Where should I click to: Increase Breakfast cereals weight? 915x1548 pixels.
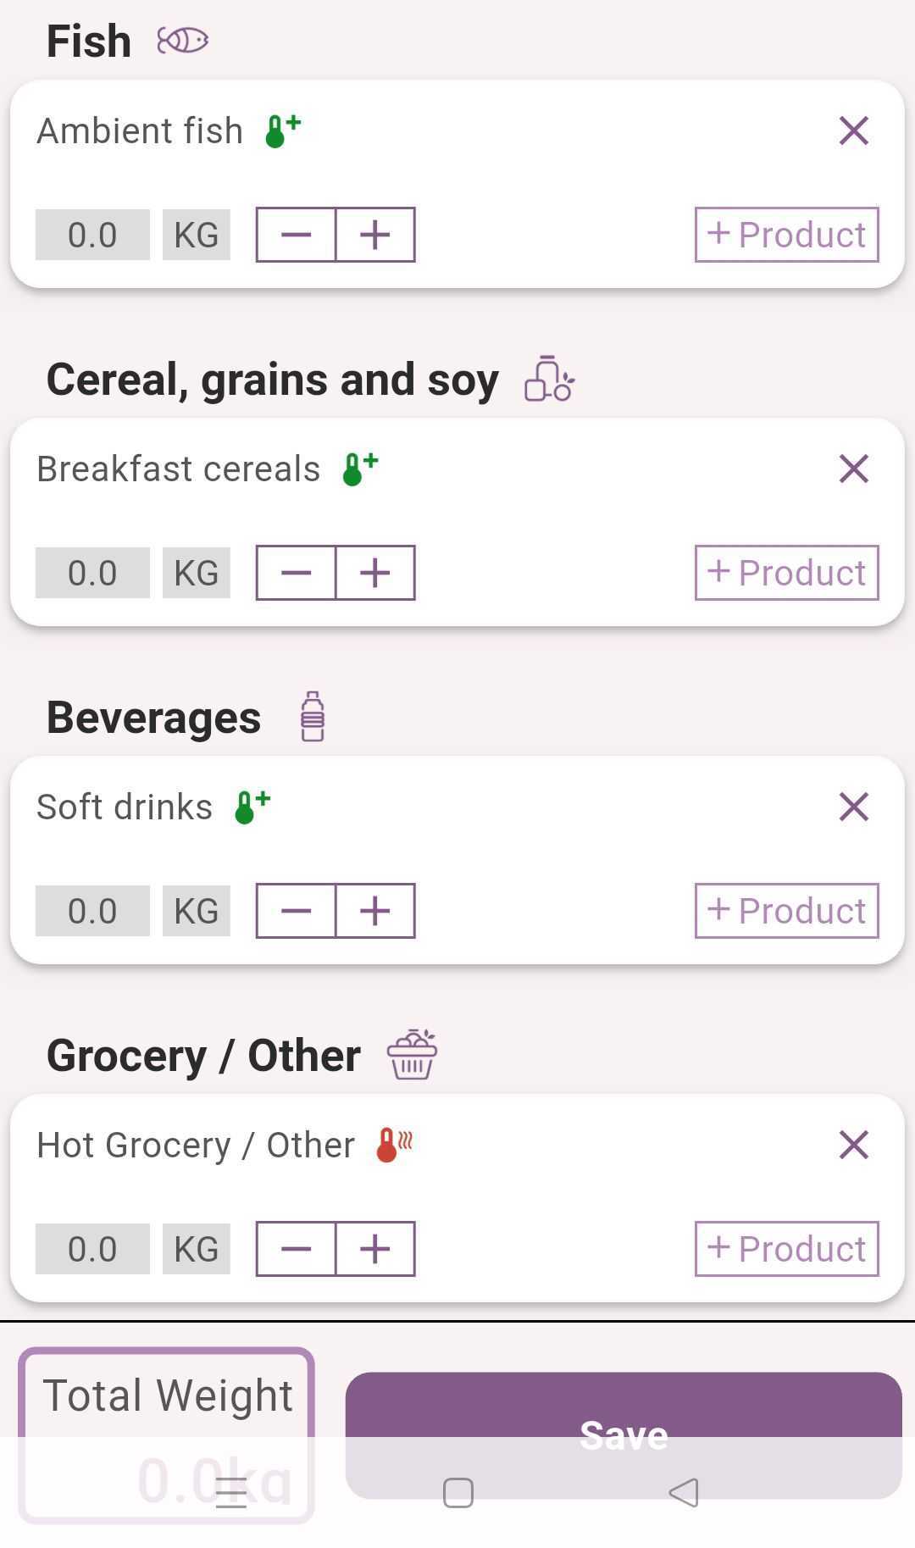click(x=375, y=573)
